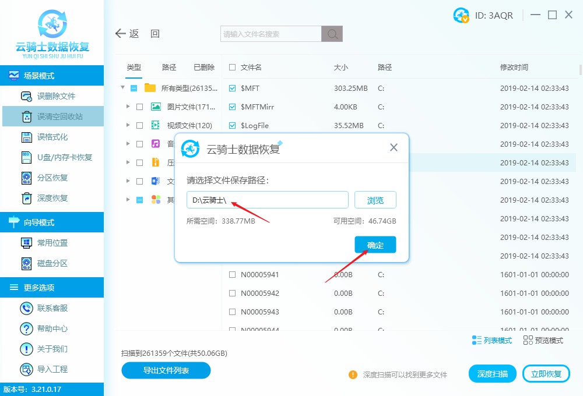Switch to the 类型 tab
This screenshot has width=583, height=396.
pos(134,67)
